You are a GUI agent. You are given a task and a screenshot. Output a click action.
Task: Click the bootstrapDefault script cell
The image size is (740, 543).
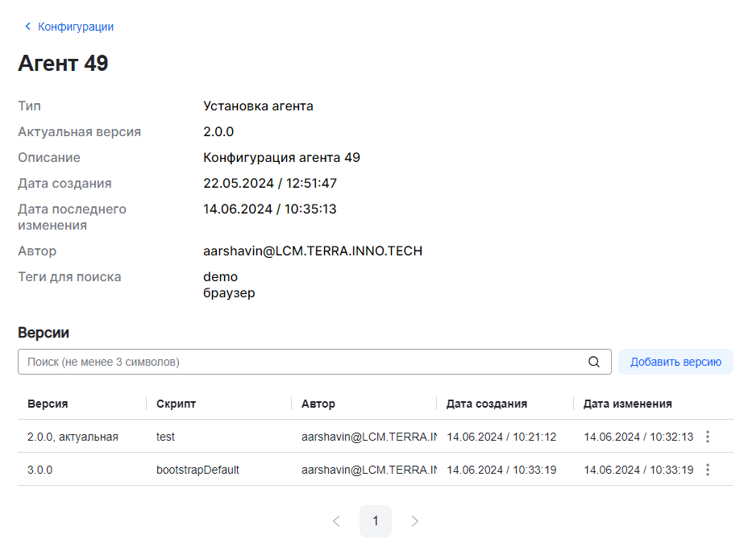coord(197,470)
